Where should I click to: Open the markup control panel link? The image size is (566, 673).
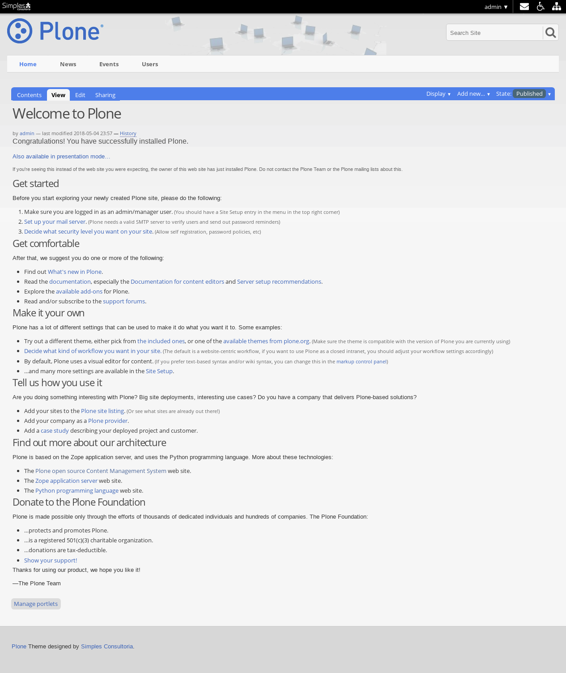coord(362,362)
